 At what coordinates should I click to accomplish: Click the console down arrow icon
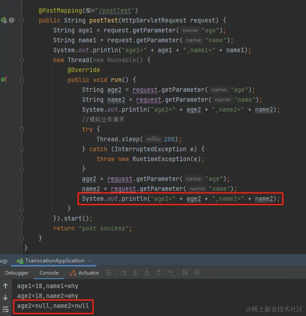coord(5,298)
